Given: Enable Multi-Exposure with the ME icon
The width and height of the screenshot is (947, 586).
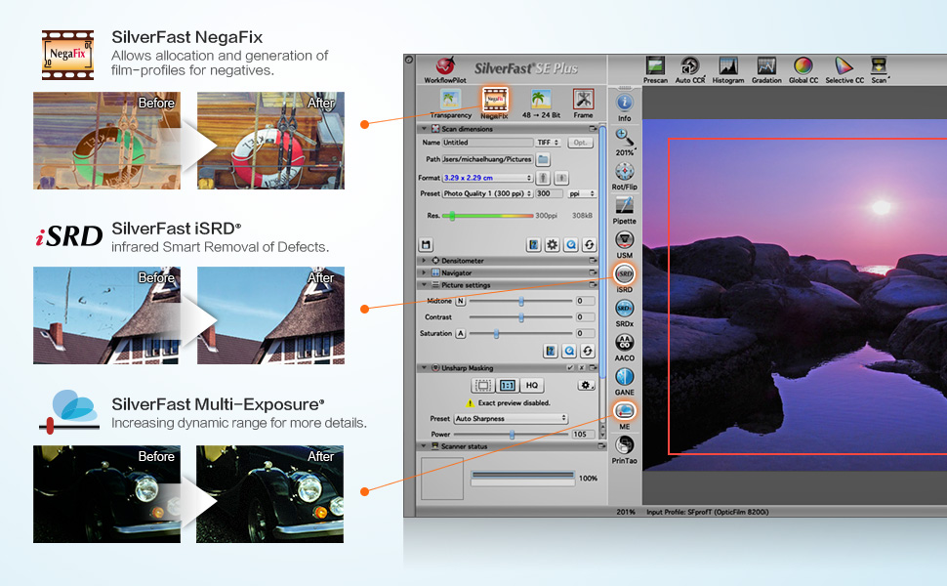Looking at the screenshot, I should coord(624,411).
